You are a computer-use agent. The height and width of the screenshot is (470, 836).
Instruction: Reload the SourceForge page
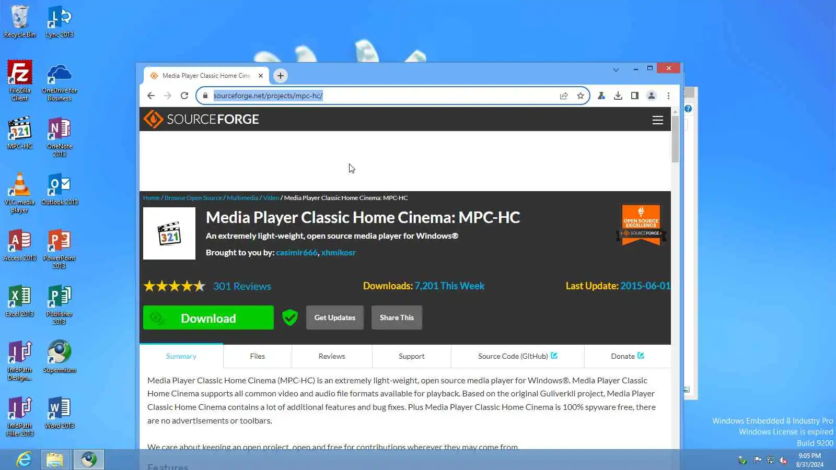(184, 96)
